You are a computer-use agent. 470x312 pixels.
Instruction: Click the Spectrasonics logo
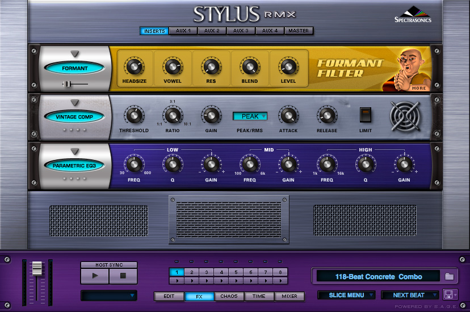pos(413,15)
